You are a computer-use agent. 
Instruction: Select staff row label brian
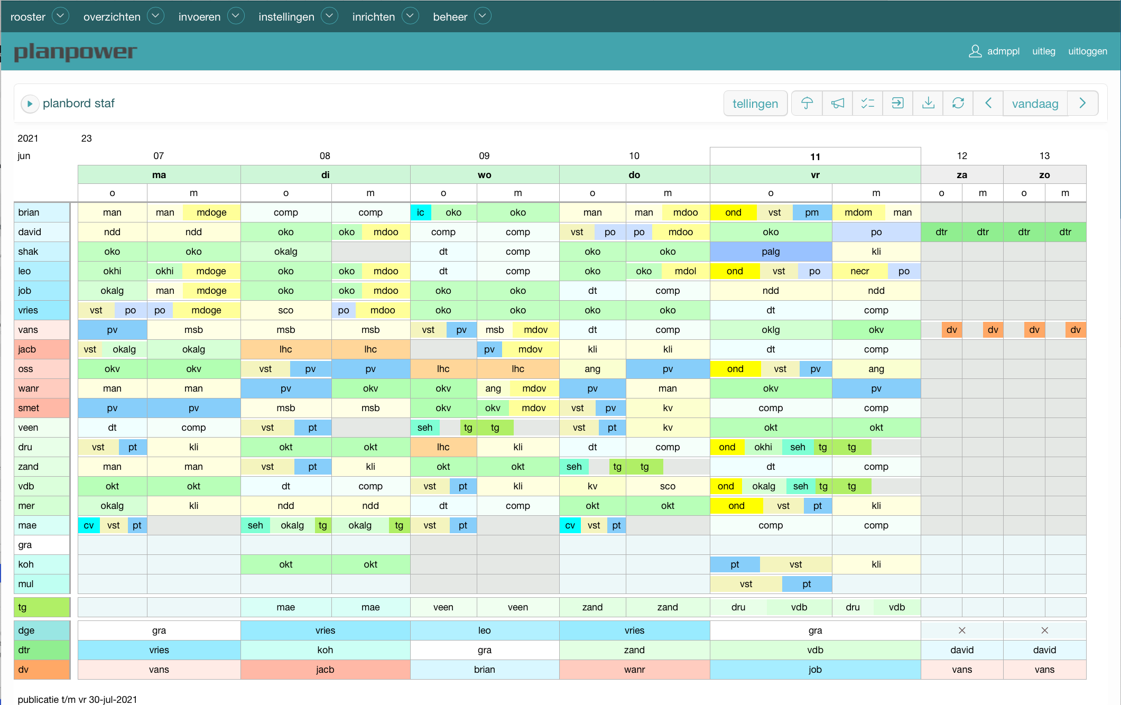tap(42, 212)
